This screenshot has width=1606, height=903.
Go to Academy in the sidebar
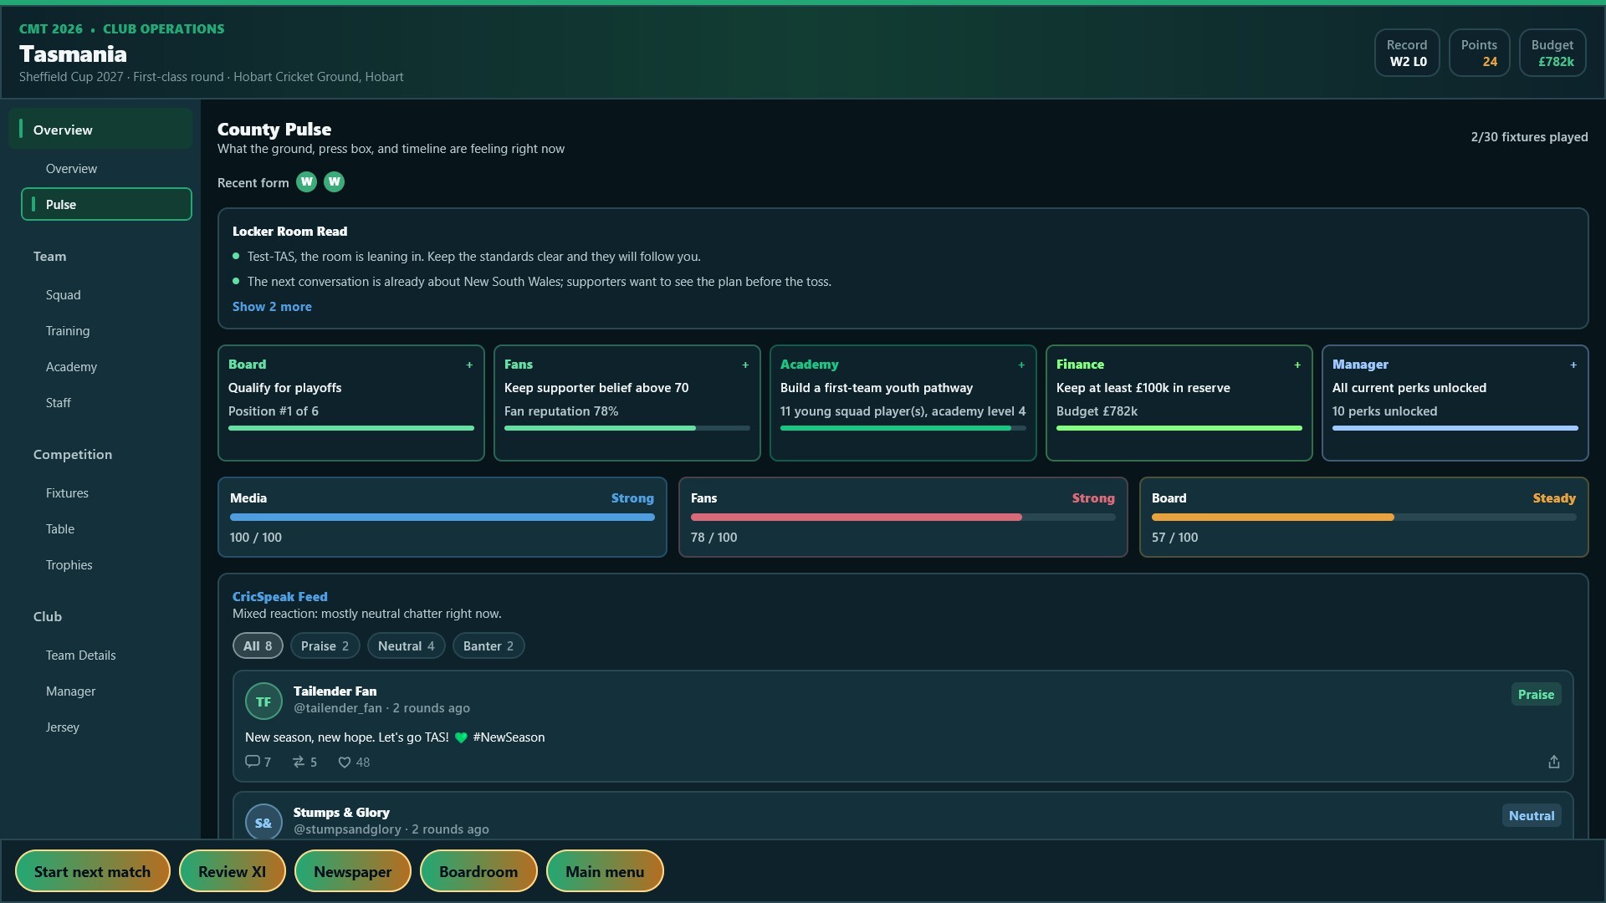click(x=106, y=367)
